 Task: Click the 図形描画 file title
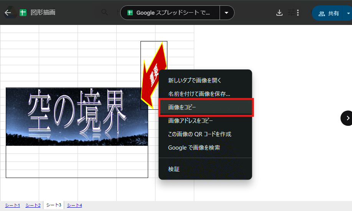(43, 12)
